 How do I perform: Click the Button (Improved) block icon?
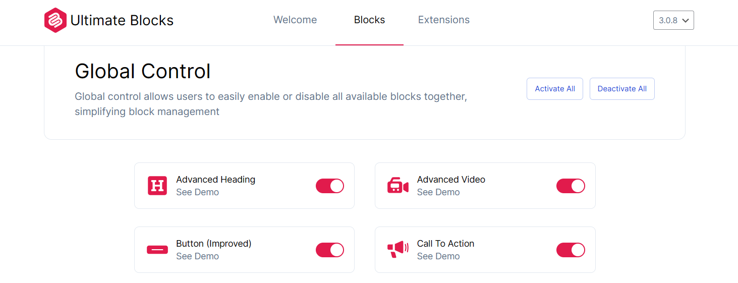pyautogui.click(x=157, y=250)
